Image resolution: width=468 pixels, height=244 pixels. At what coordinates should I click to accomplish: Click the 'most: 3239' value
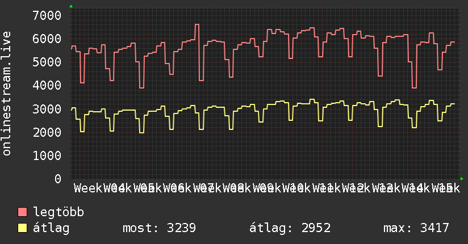(x=159, y=228)
